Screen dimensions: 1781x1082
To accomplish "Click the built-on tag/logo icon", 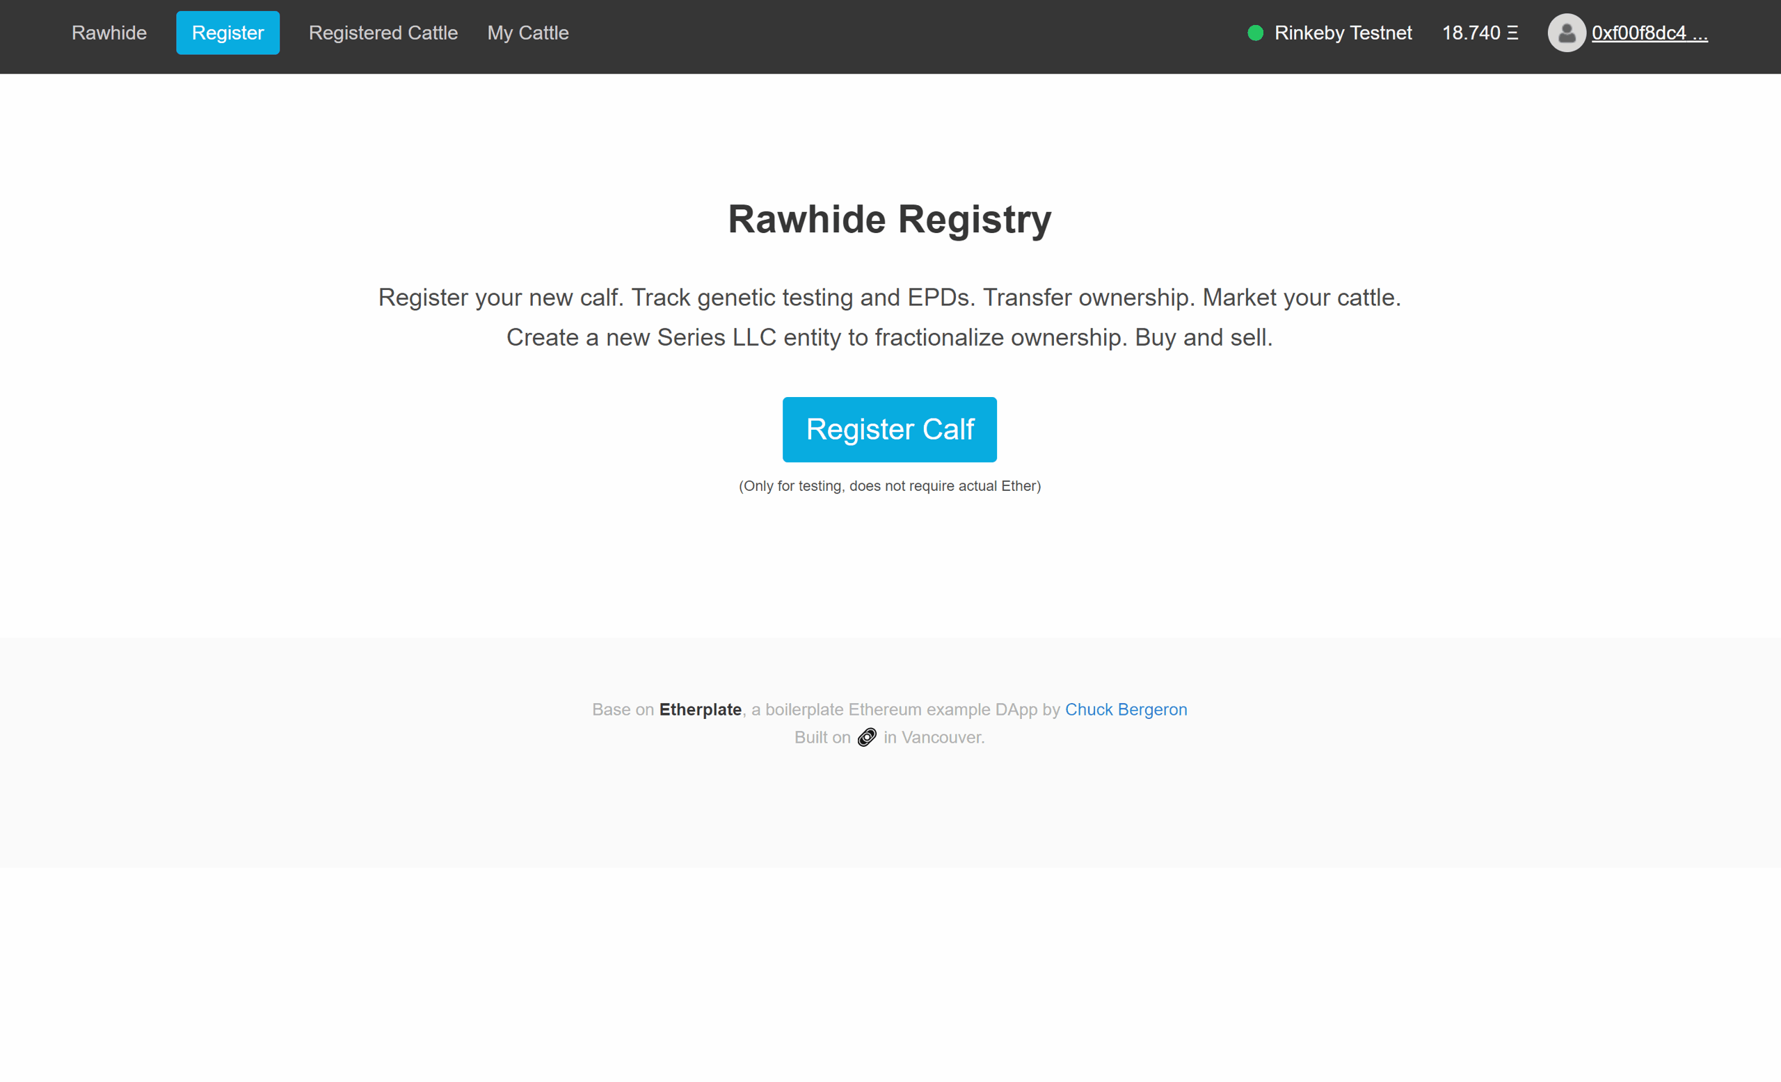I will [x=865, y=737].
